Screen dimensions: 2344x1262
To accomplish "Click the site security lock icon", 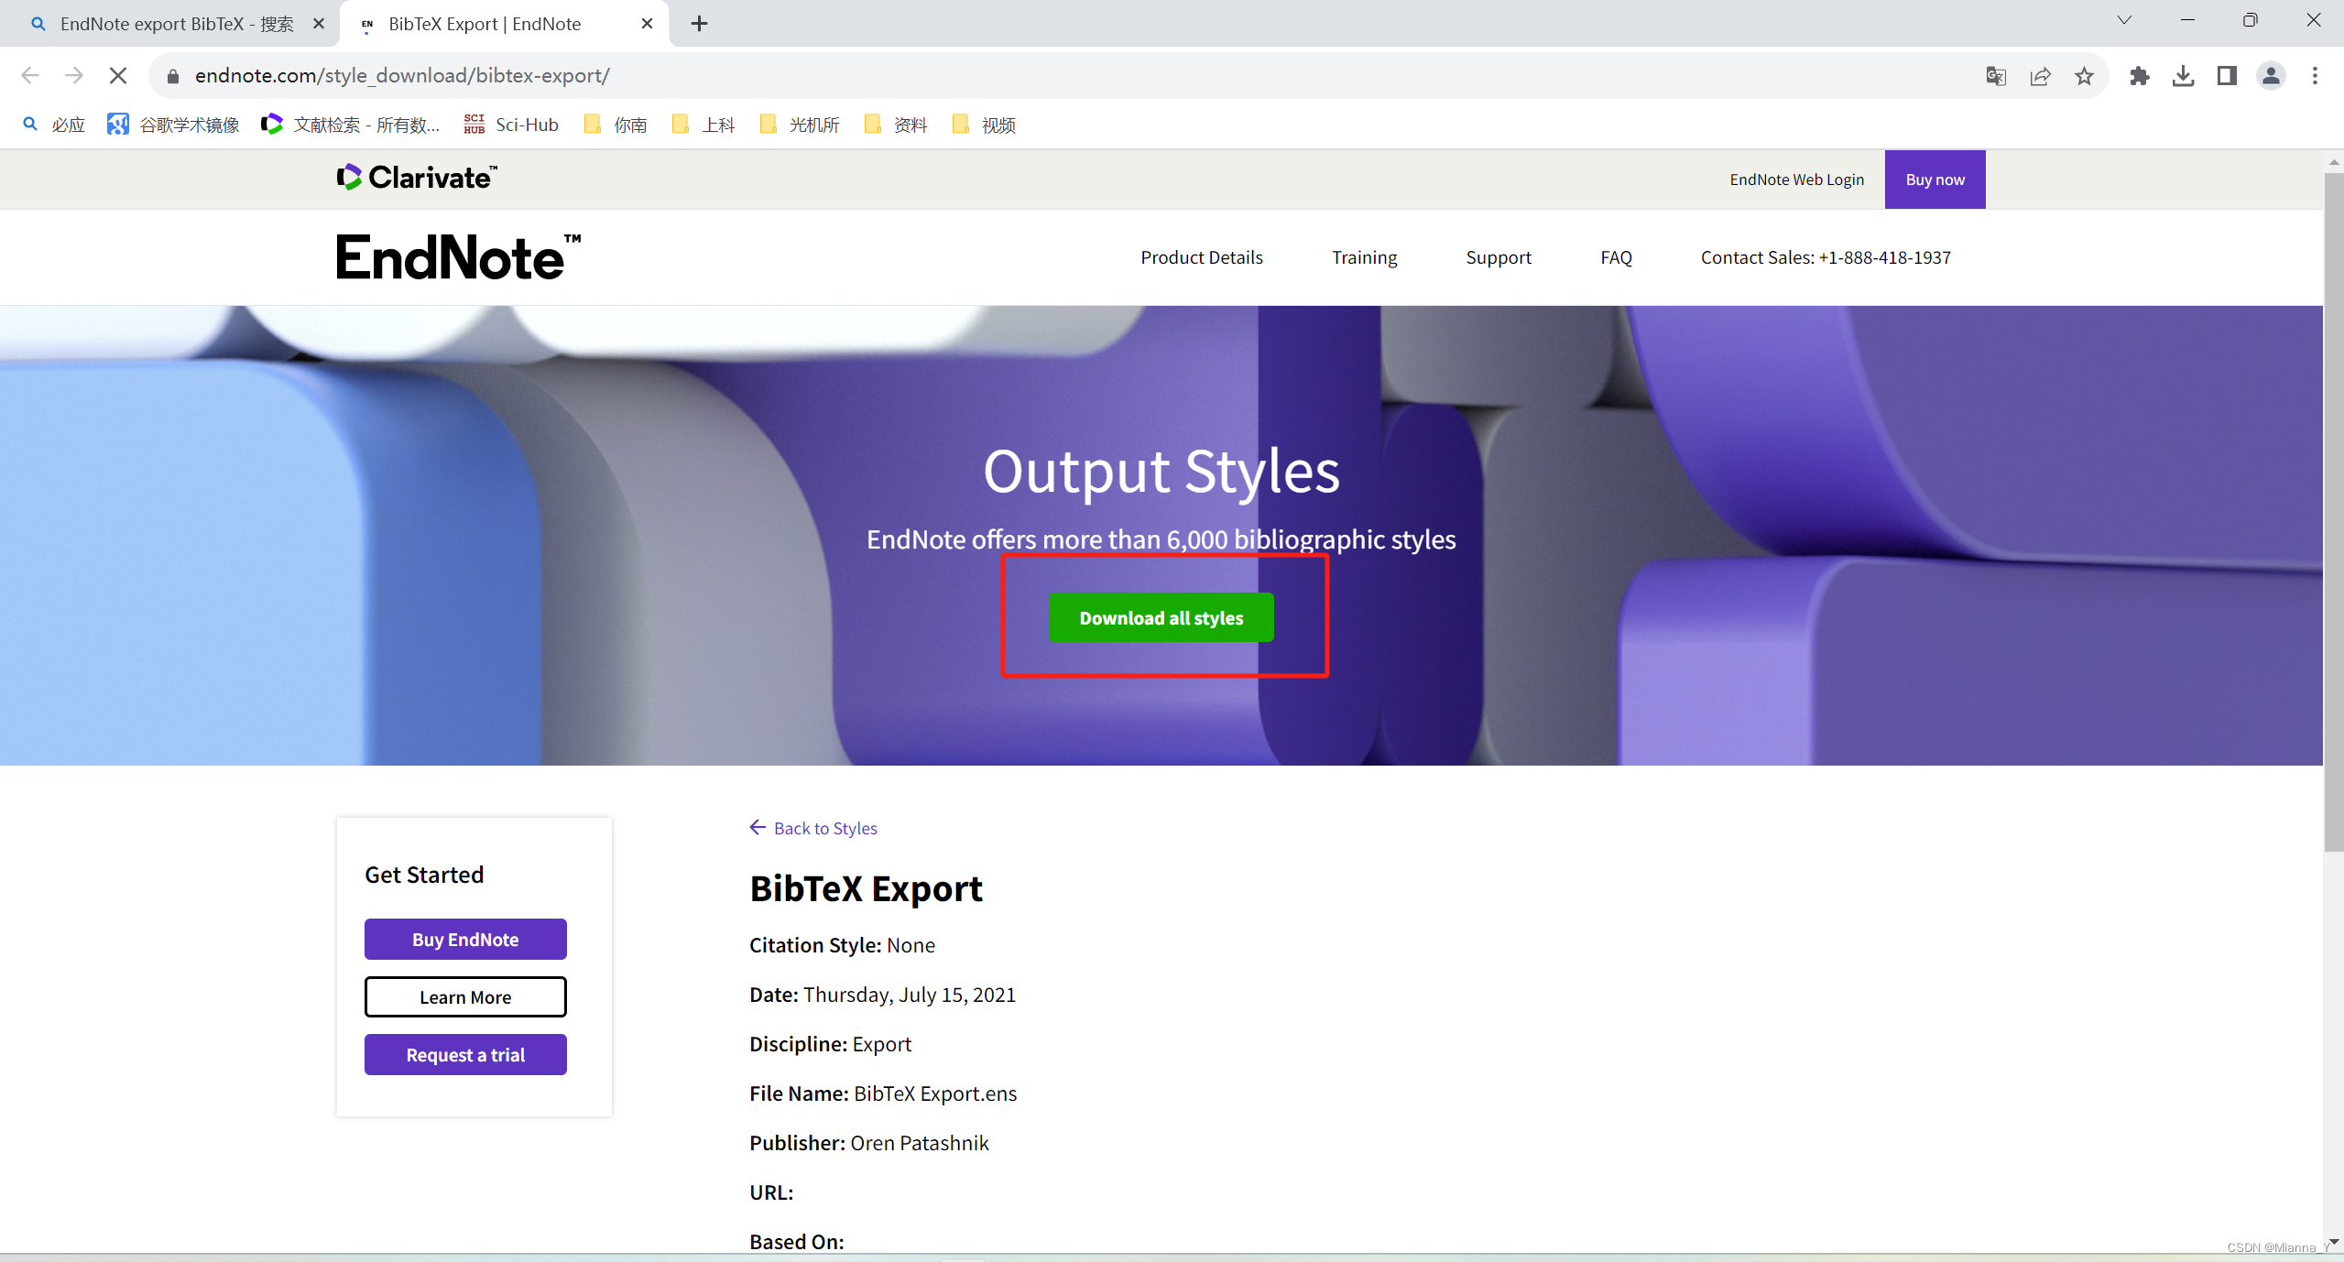I will coord(173,75).
